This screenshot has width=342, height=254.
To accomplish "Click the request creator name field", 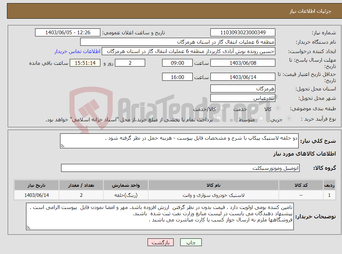I will tap(189, 51).
